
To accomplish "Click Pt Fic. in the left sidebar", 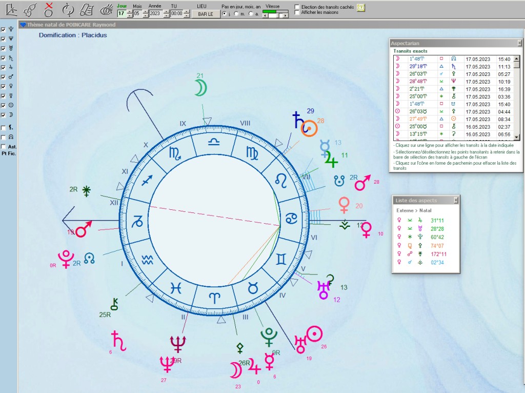I will point(8,153).
